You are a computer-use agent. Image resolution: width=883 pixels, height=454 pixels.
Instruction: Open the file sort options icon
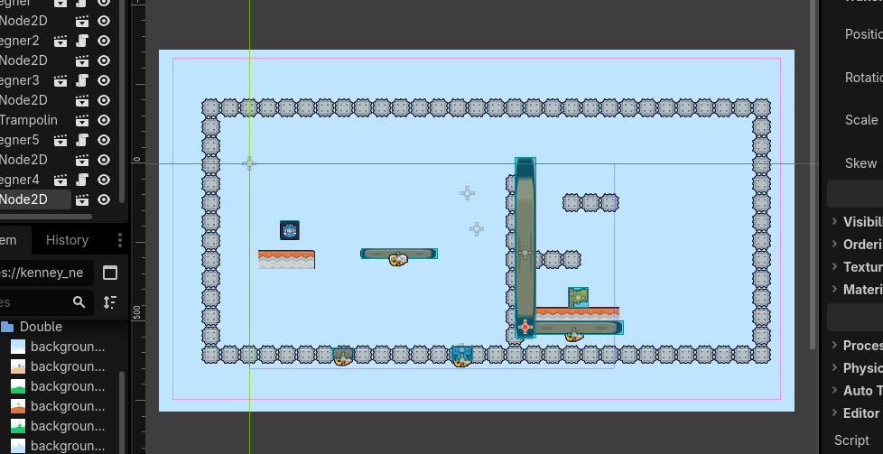pyautogui.click(x=110, y=302)
